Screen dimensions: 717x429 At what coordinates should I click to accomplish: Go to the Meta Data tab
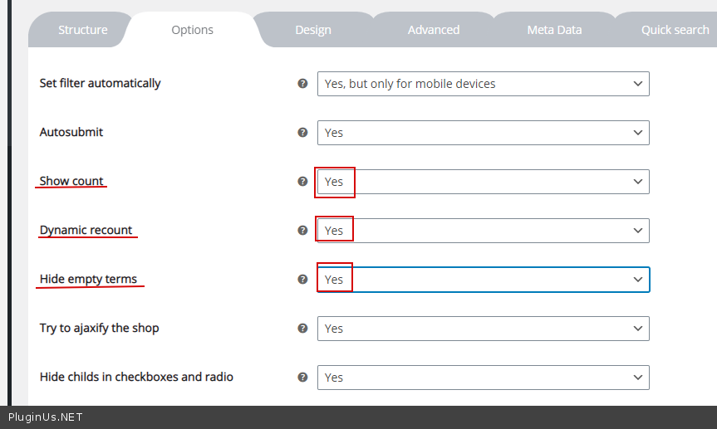click(x=554, y=30)
